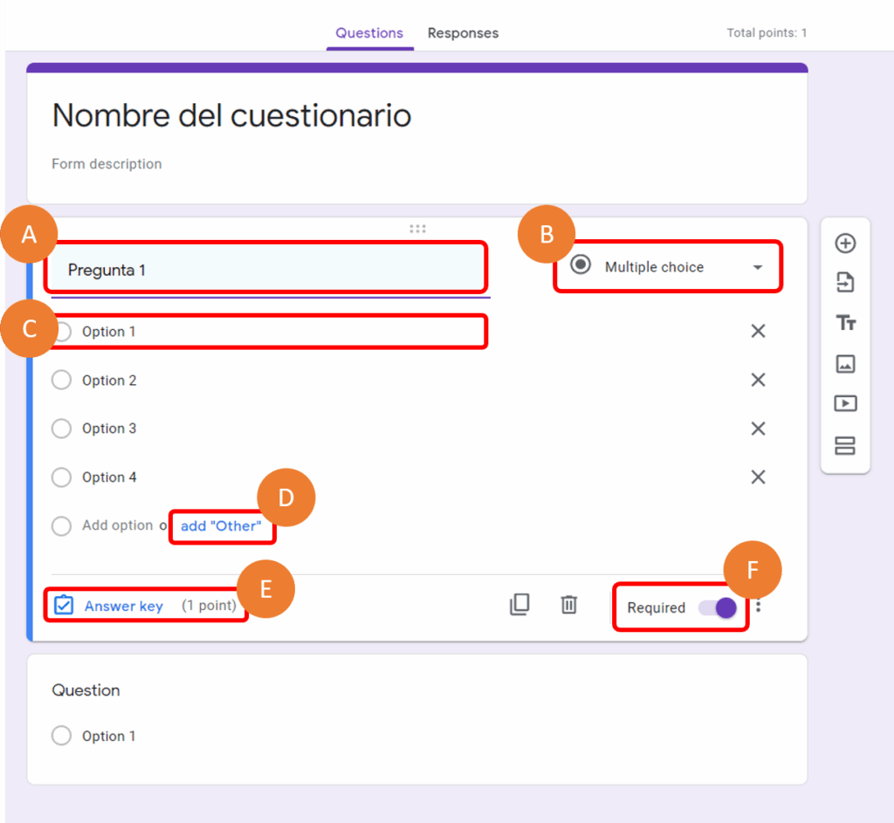Image resolution: width=894 pixels, height=823 pixels.
Task: Select the Option 3 radio button
Action: (x=61, y=429)
